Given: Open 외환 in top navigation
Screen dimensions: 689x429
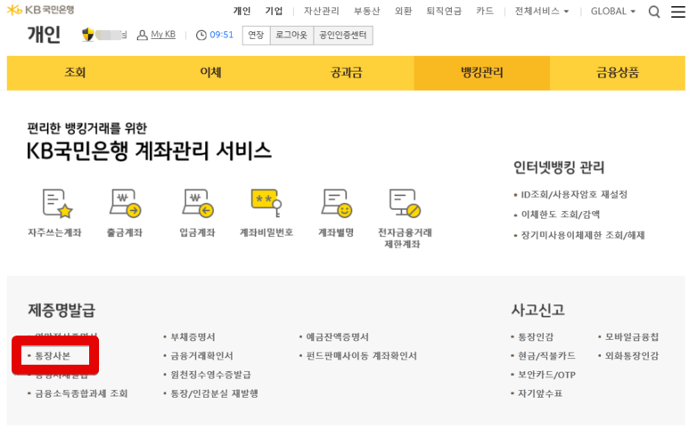Looking at the screenshot, I should pyautogui.click(x=404, y=11).
